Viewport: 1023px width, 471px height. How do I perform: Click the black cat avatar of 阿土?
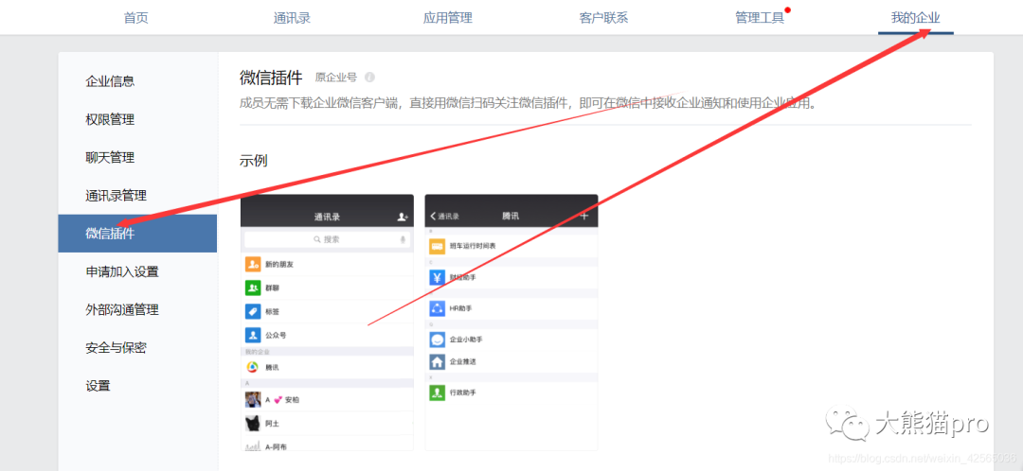coord(253,424)
